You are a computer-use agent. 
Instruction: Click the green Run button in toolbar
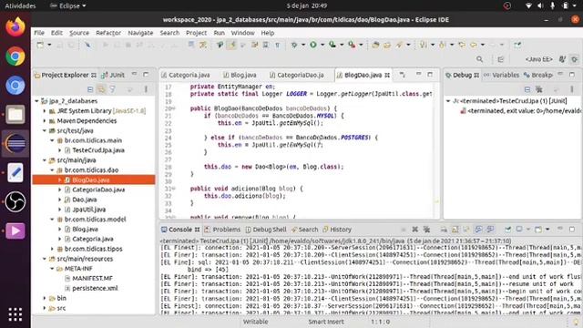pos(313,45)
